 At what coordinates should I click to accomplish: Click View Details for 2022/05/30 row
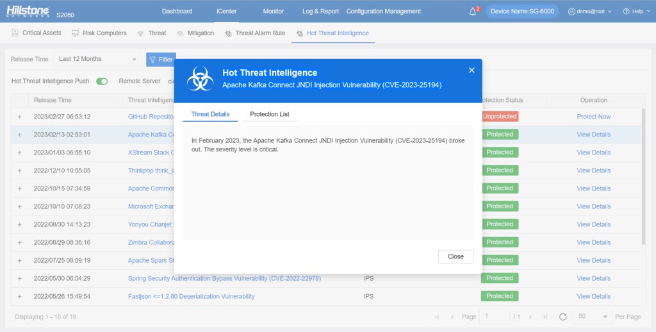[x=594, y=278]
